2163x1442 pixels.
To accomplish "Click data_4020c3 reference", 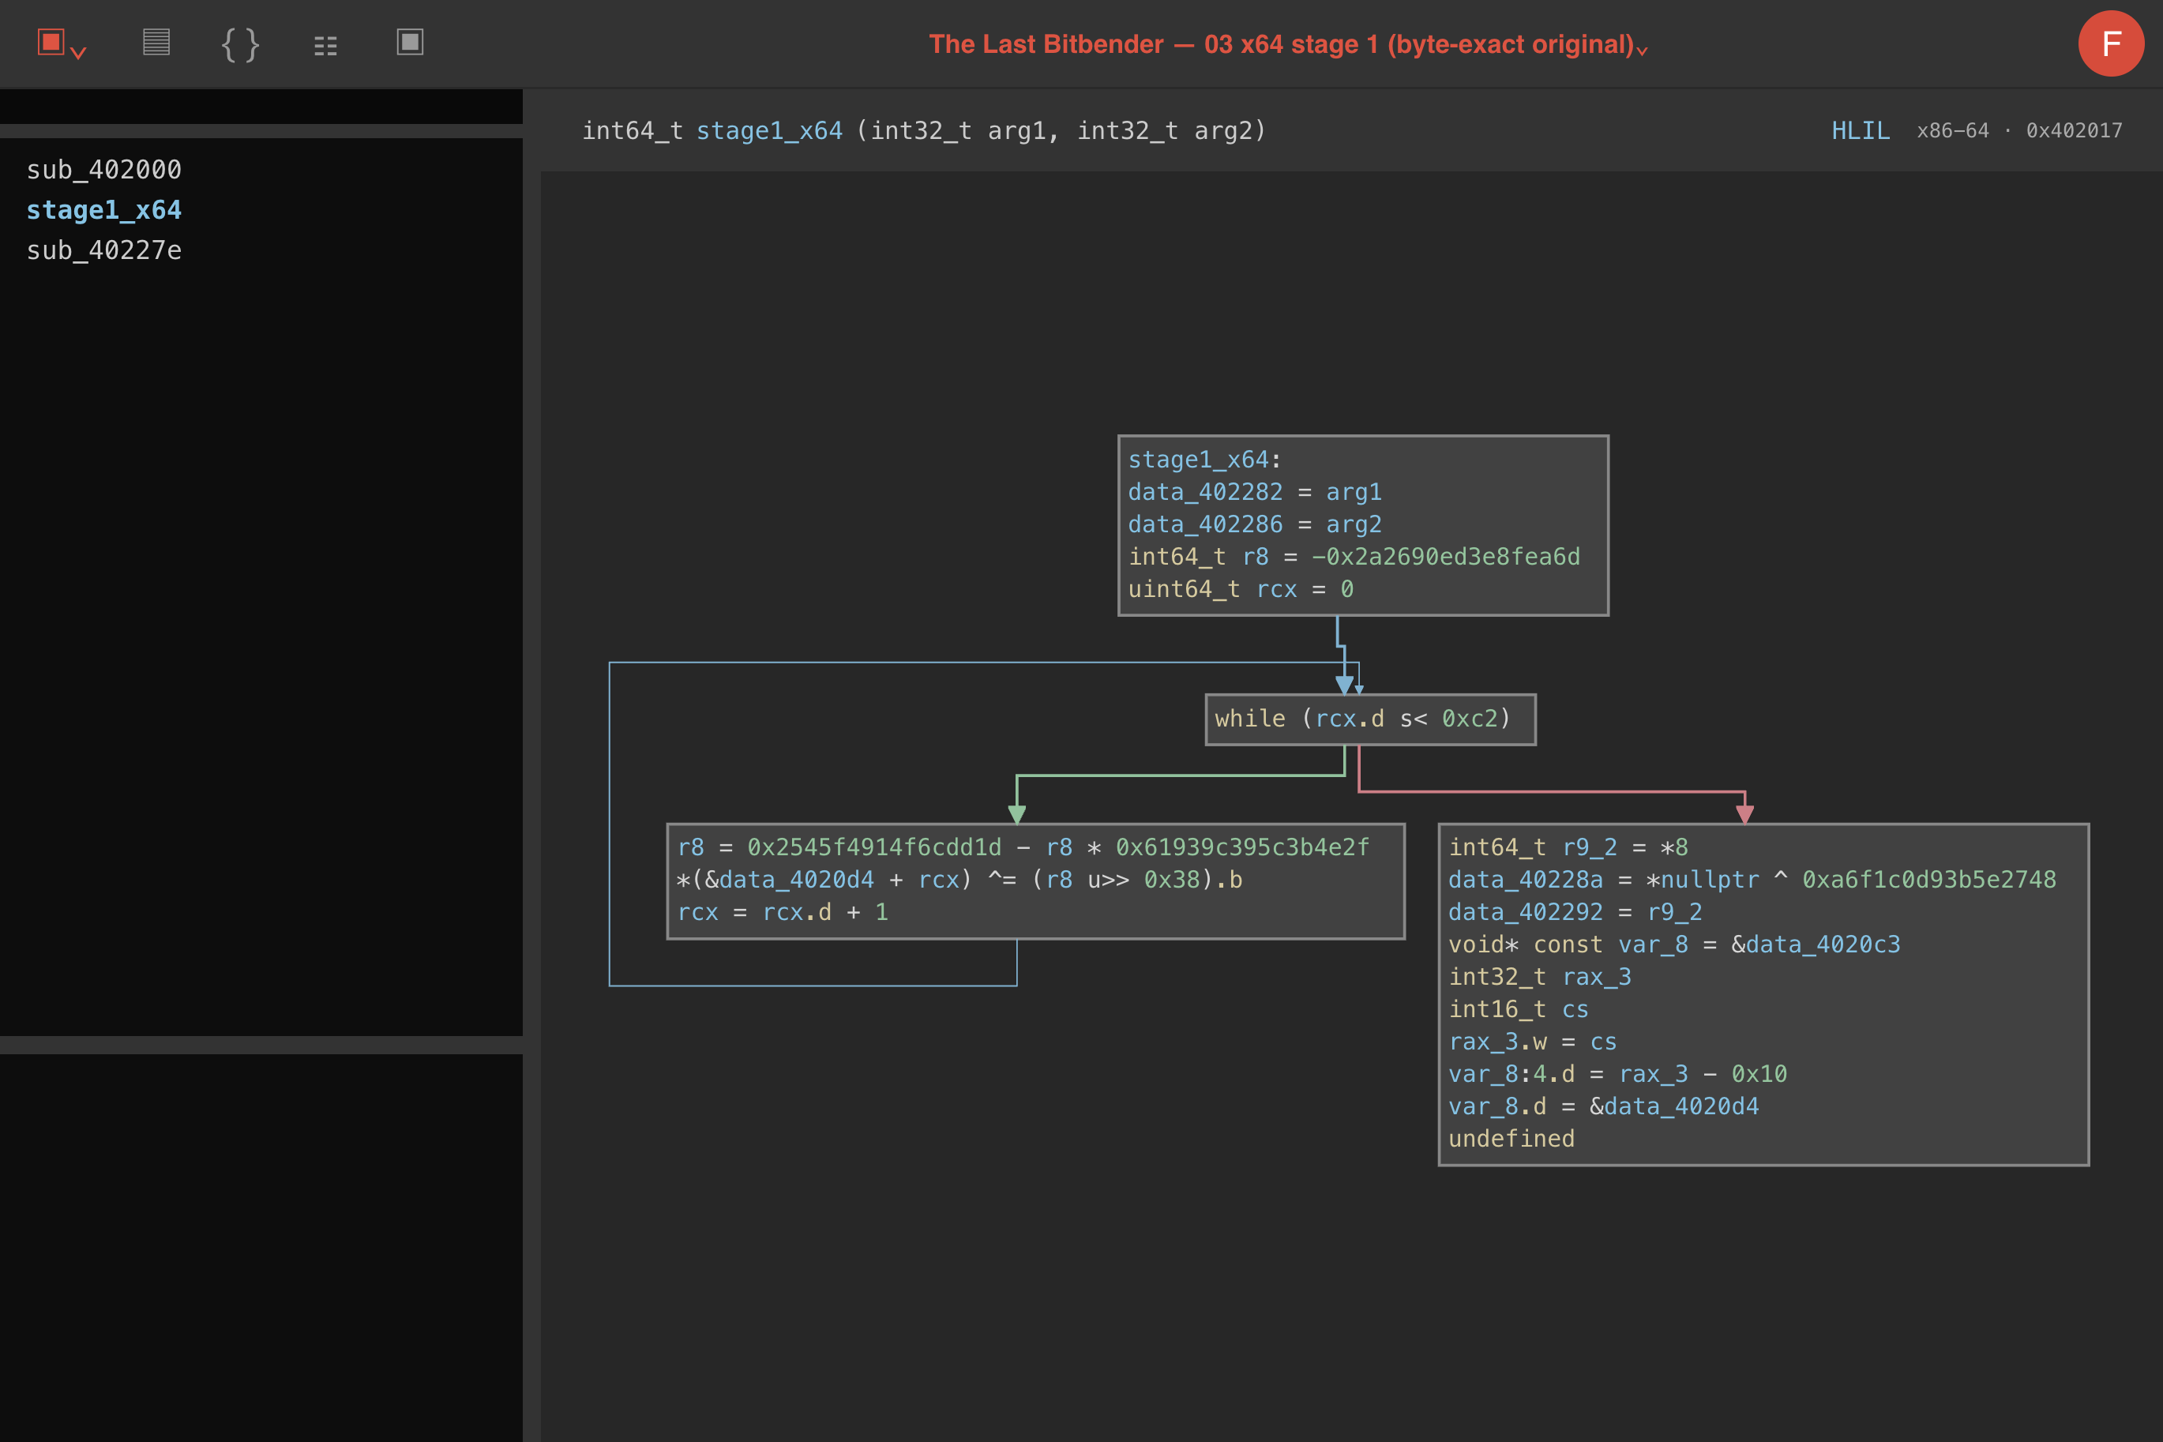I will click(x=1823, y=944).
